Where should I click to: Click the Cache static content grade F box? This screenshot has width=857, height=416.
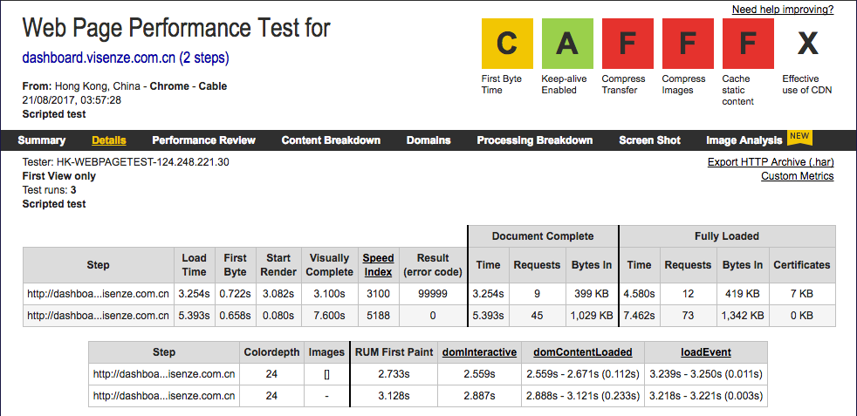(x=748, y=44)
